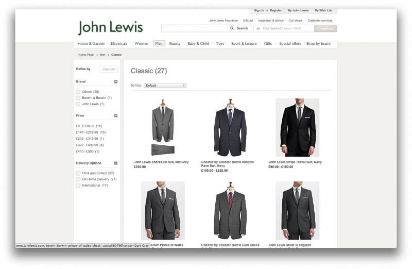Click John Lewis Sharkskin Suit, Mid Grey title
The width and height of the screenshot is (412, 269).
point(161,162)
